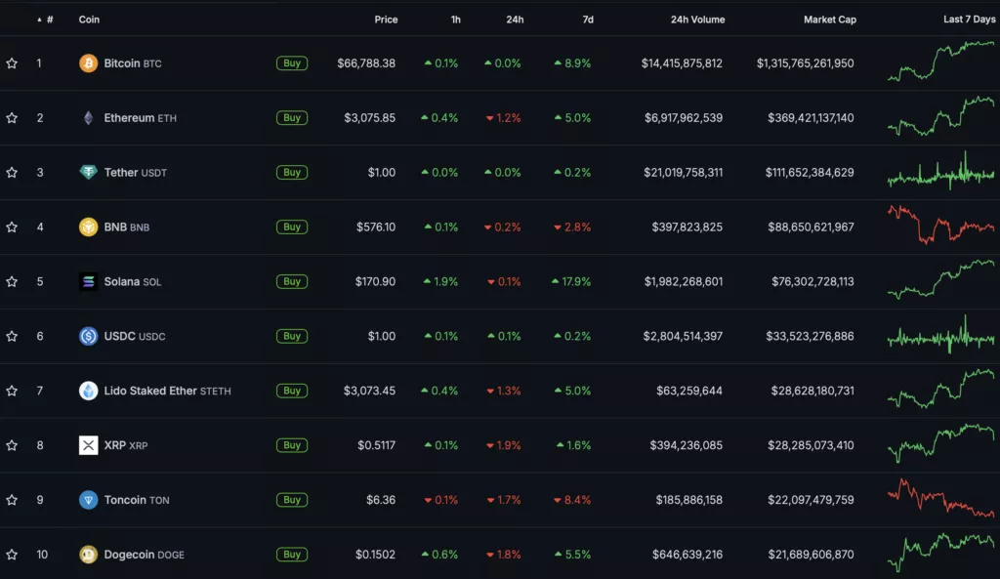The image size is (1000, 579).
Task: Click Buy button for Dogecoin
Action: point(292,555)
